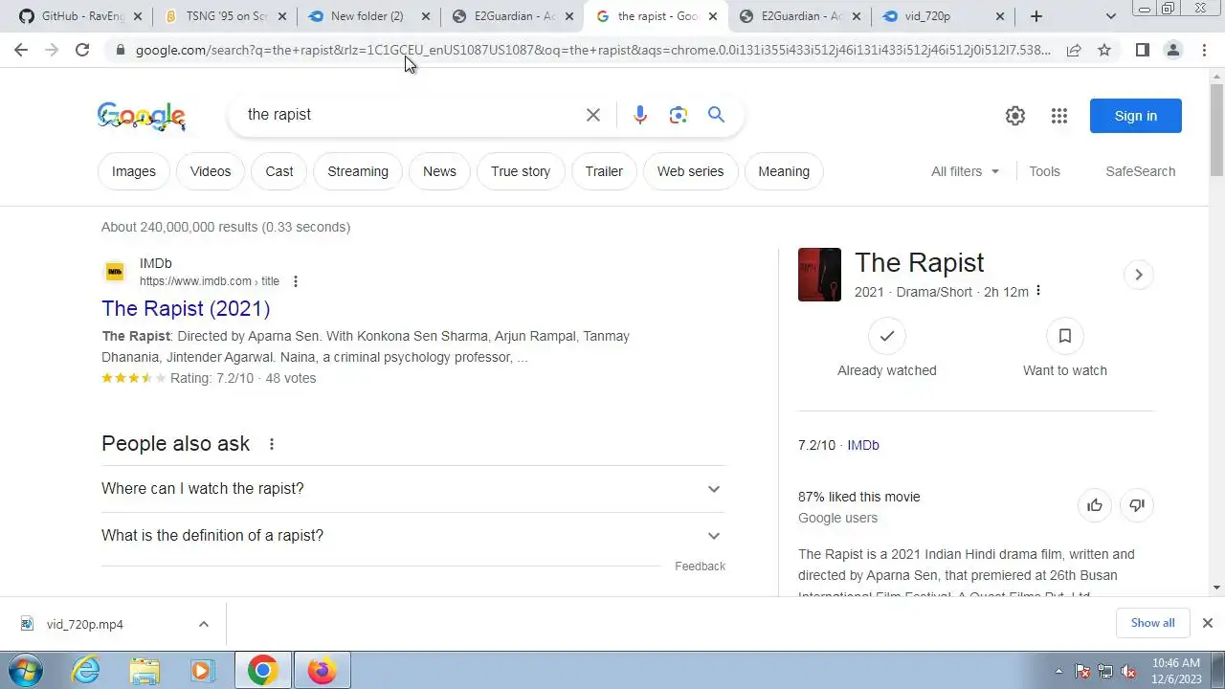Click the taskbar clock
This screenshot has height=689, width=1225.
coord(1176,670)
